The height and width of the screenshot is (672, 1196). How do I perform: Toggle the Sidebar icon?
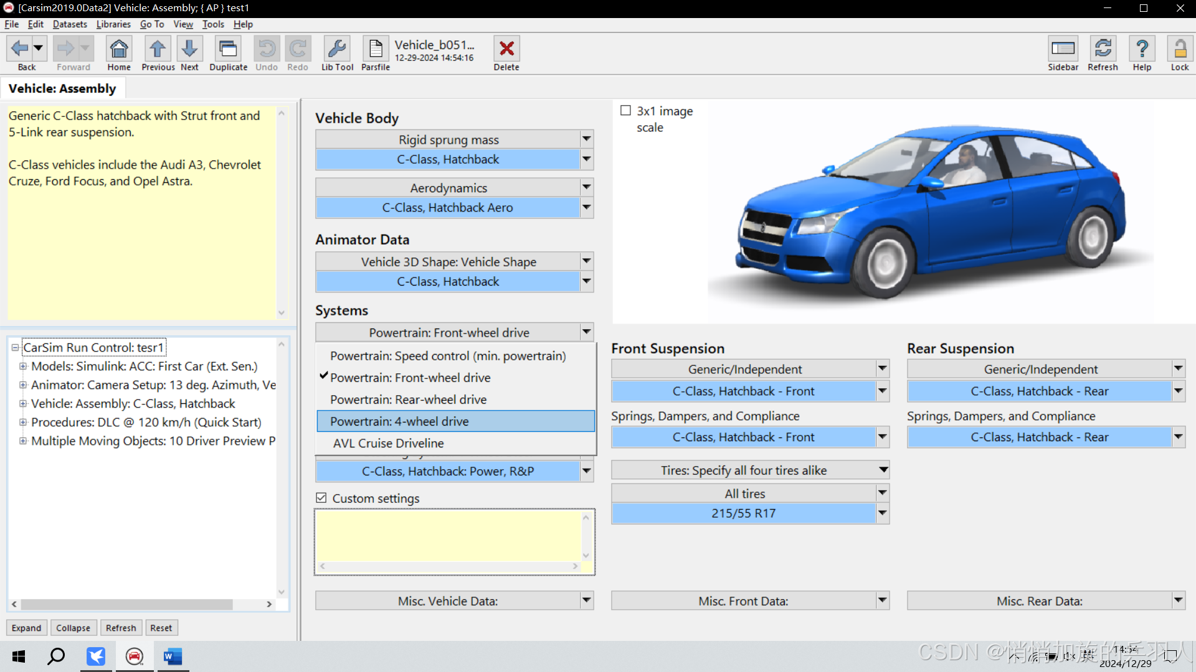[1063, 49]
